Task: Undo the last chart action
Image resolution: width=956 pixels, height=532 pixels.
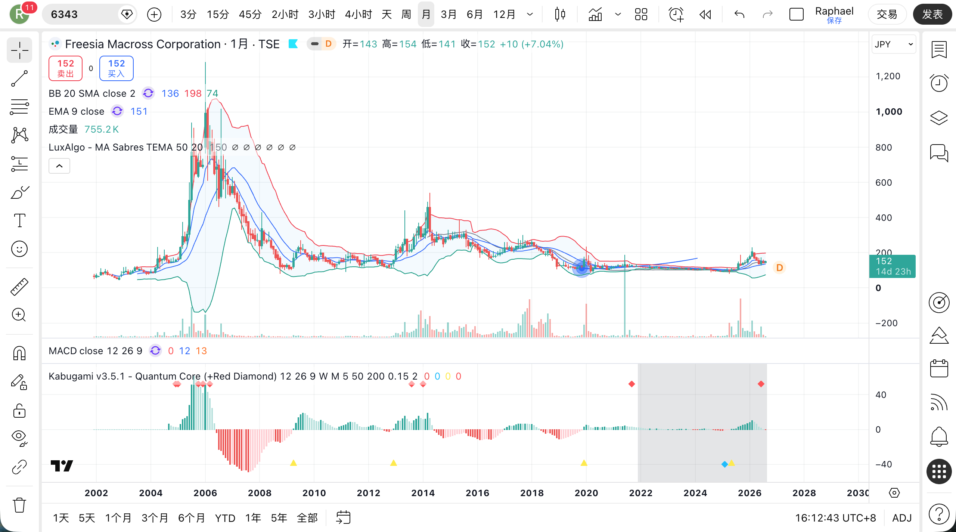Action: click(739, 15)
